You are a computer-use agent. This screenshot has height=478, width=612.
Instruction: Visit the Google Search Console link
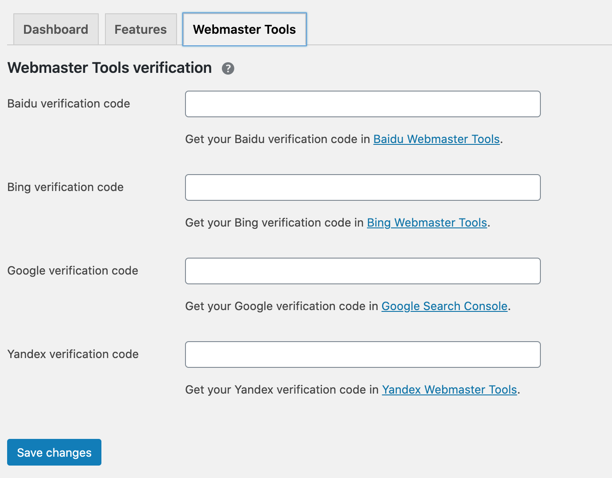[x=444, y=306]
